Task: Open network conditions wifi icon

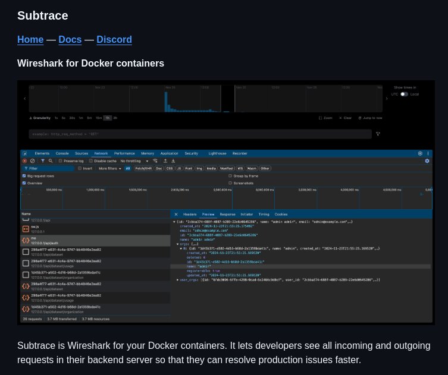Action: [155, 161]
